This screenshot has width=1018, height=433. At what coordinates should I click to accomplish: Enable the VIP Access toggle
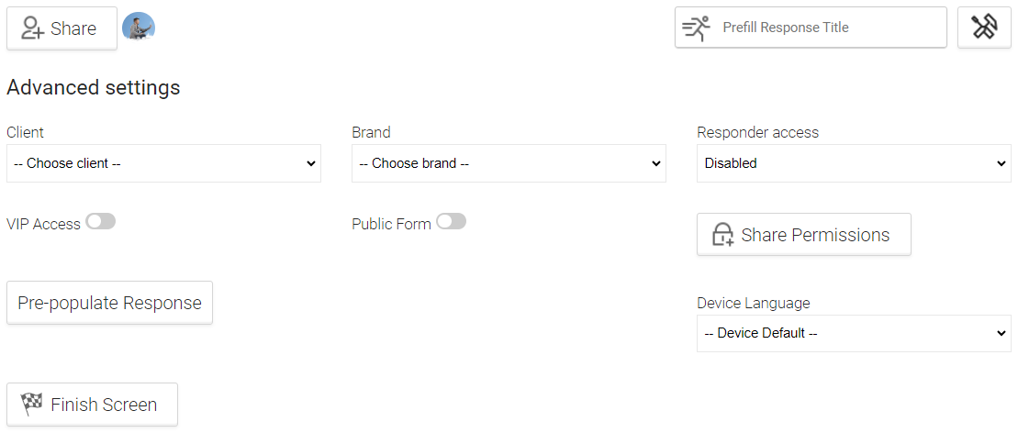(101, 222)
